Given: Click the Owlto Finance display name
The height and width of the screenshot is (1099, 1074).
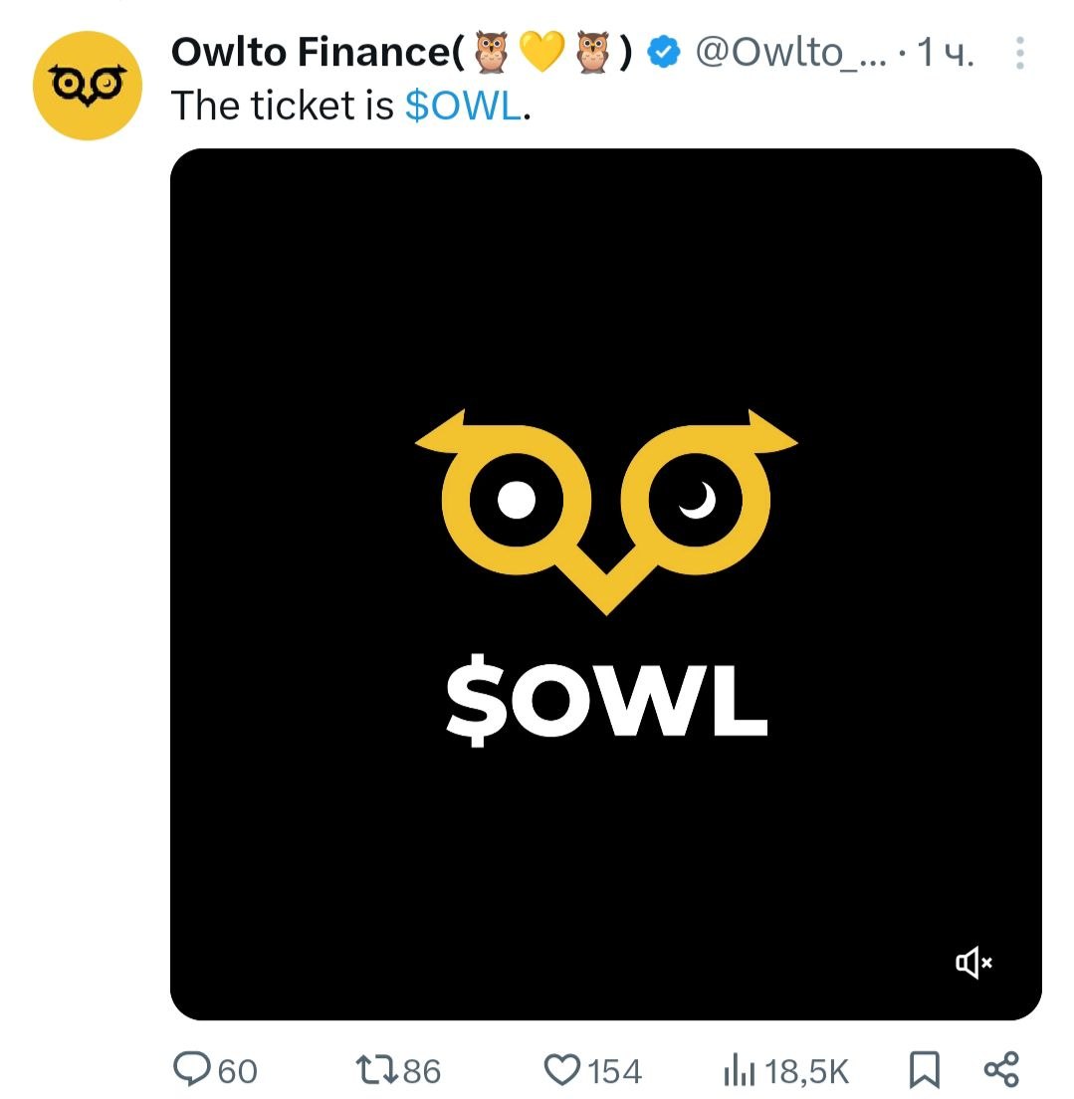Looking at the screenshot, I should point(315,53).
